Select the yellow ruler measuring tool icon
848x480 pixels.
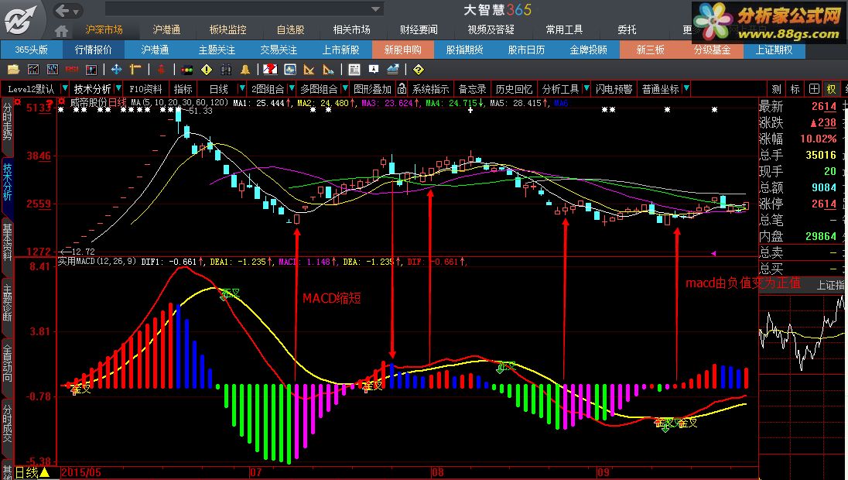(x=135, y=69)
